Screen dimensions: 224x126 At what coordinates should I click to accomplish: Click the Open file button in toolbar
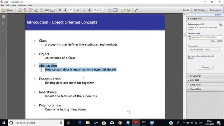tap(7, 10)
